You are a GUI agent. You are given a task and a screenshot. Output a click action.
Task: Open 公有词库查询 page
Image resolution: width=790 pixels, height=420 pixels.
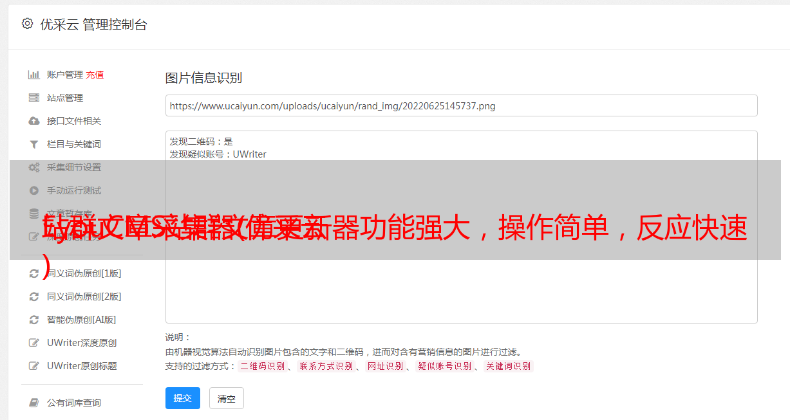(74, 403)
